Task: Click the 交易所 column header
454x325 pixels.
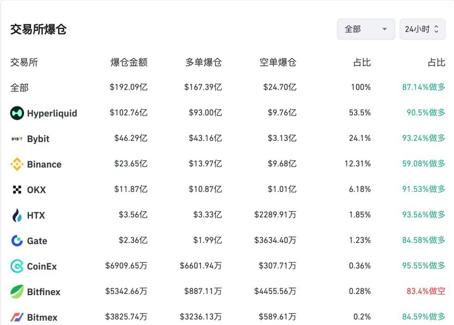Action: click(24, 62)
